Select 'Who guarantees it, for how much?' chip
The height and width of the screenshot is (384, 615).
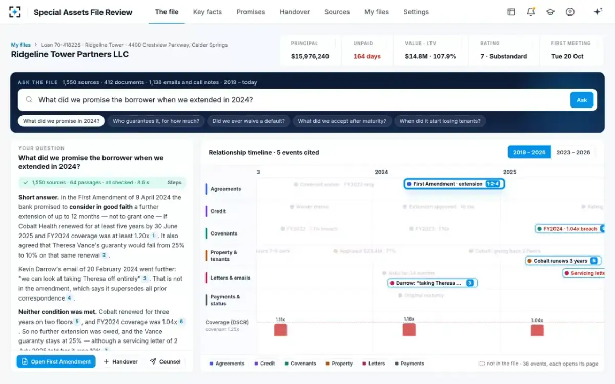(x=156, y=121)
